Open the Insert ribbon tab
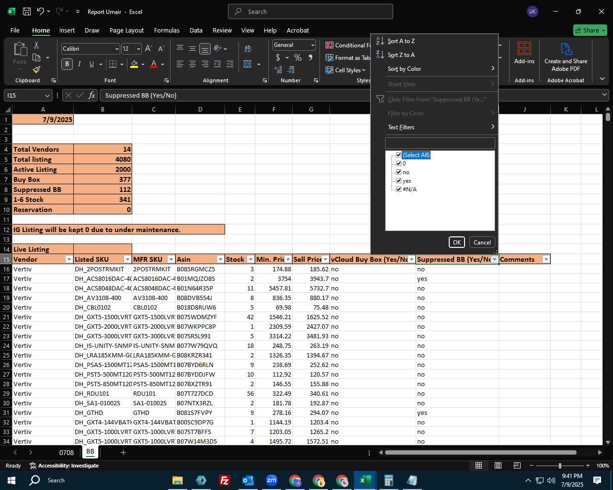The height and width of the screenshot is (490, 613). (x=67, y=30)
